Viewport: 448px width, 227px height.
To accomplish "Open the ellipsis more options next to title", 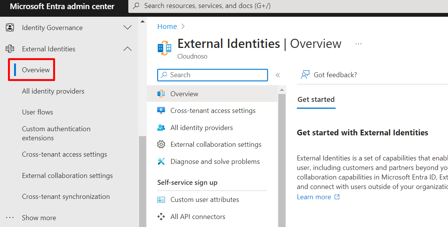I will (358, 44).
